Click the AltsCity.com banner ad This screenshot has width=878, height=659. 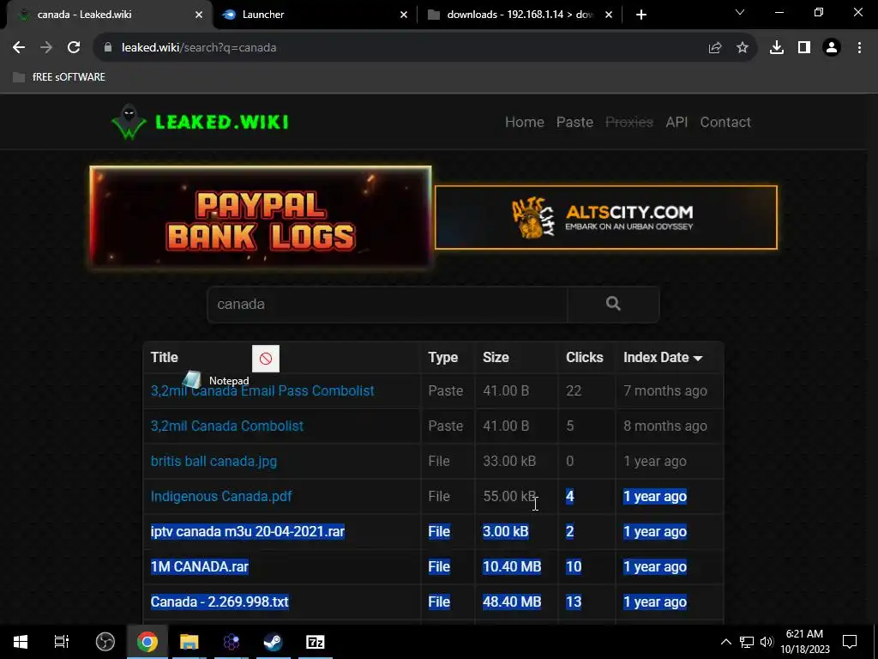(x=606, y=217)
